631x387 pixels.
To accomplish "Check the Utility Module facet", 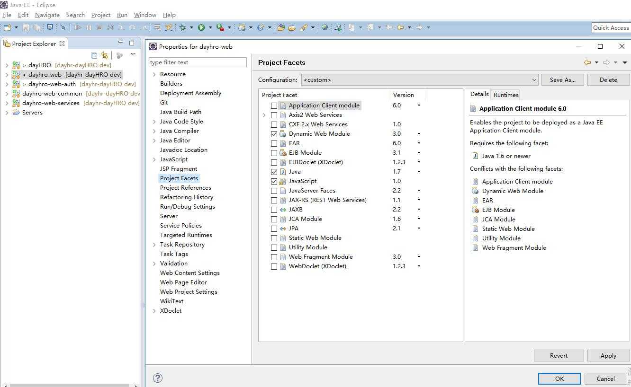I will pyautogui.click(x=274, y=247).
